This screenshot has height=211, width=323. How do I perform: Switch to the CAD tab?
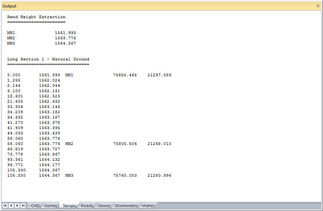35,206
